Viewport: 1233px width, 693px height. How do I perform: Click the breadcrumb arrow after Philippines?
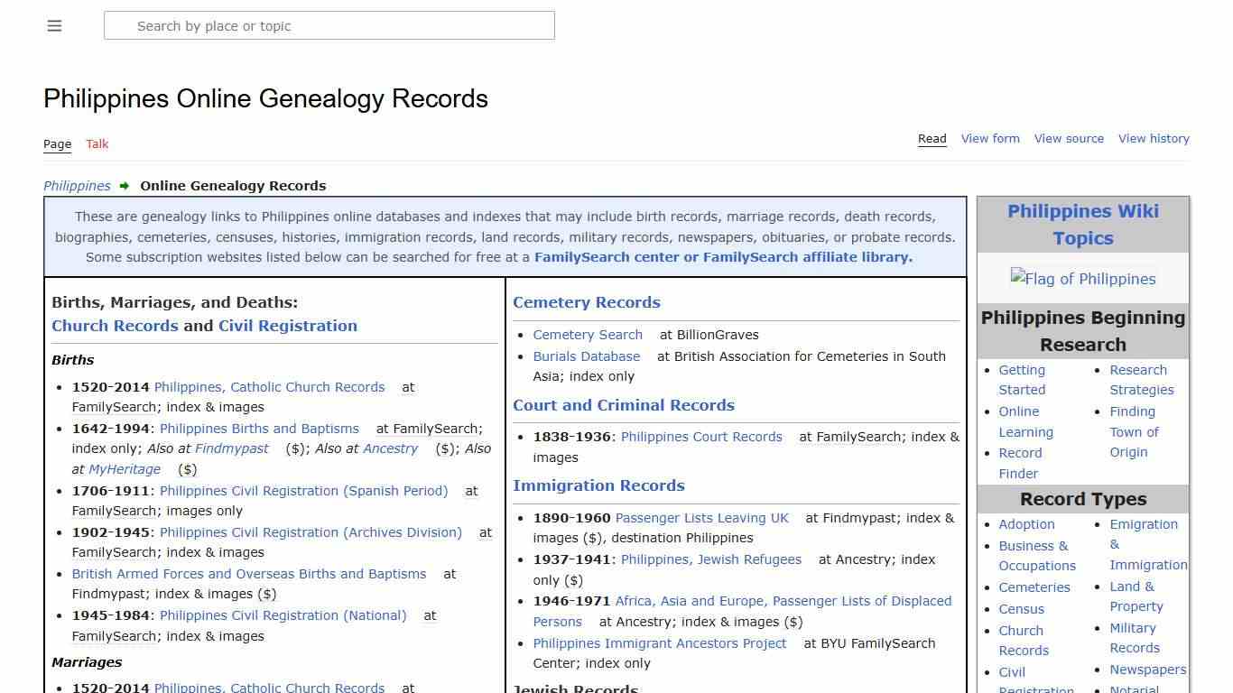[x=124, y=186]
